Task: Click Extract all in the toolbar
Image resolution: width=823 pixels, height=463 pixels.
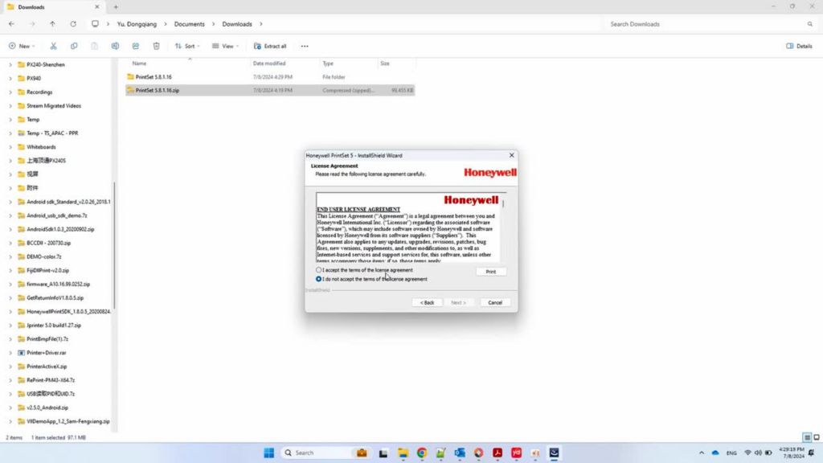Action: tap(270, 46)
